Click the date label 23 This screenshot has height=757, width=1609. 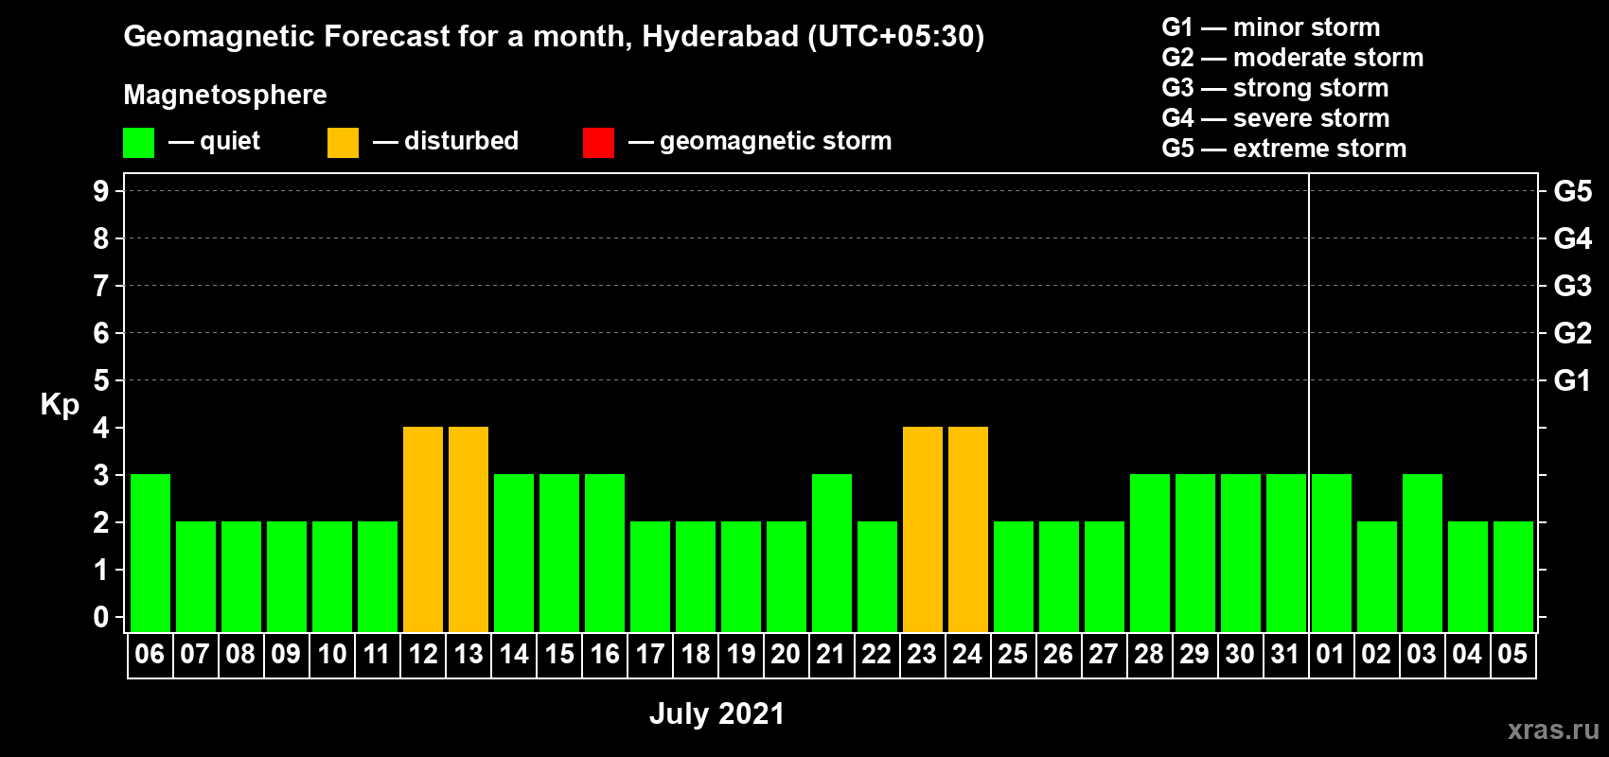pos(922,654)
